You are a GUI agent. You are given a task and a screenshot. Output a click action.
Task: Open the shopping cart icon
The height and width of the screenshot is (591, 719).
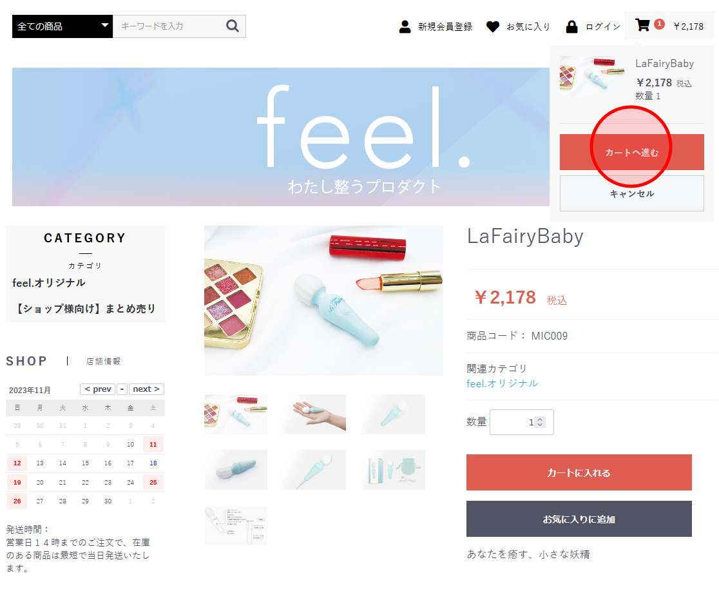click(642, 24)
